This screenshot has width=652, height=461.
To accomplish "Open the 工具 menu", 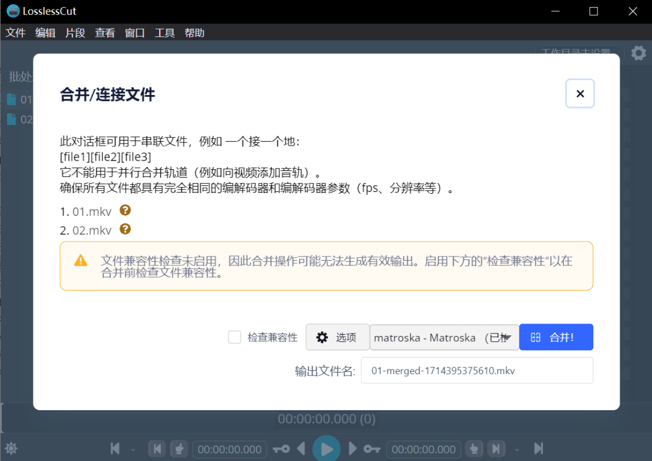I will tap(164, 33).
